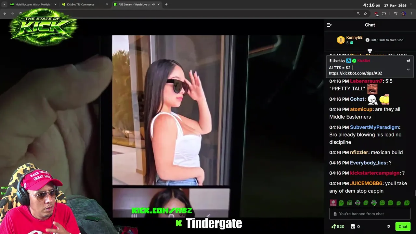Click Lebensraum7 username in chat
This screenshot has height=234, width=416.
click(x=366, y=81)
